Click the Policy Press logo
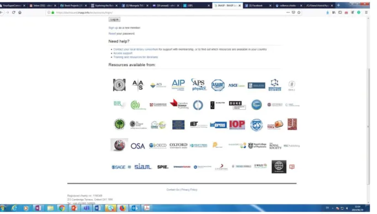The width and height of the screenshot is (377, 214). (x=198, y=146)
